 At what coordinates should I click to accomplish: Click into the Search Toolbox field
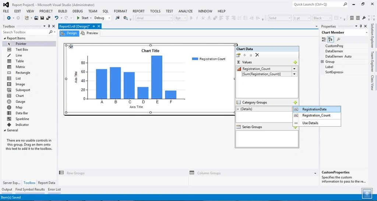[25, 32]
